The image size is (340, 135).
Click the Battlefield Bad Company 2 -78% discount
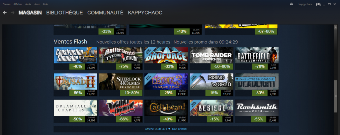[x=260, y=67]
